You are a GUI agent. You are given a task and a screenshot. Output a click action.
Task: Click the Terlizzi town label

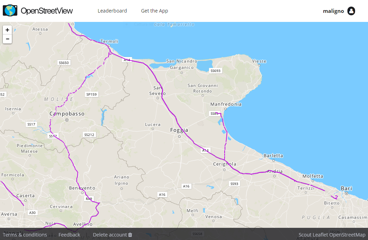306,188
